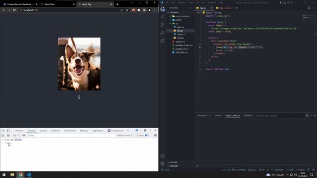Open the Manage gear in VS Code activity bar

click(162, 164)
